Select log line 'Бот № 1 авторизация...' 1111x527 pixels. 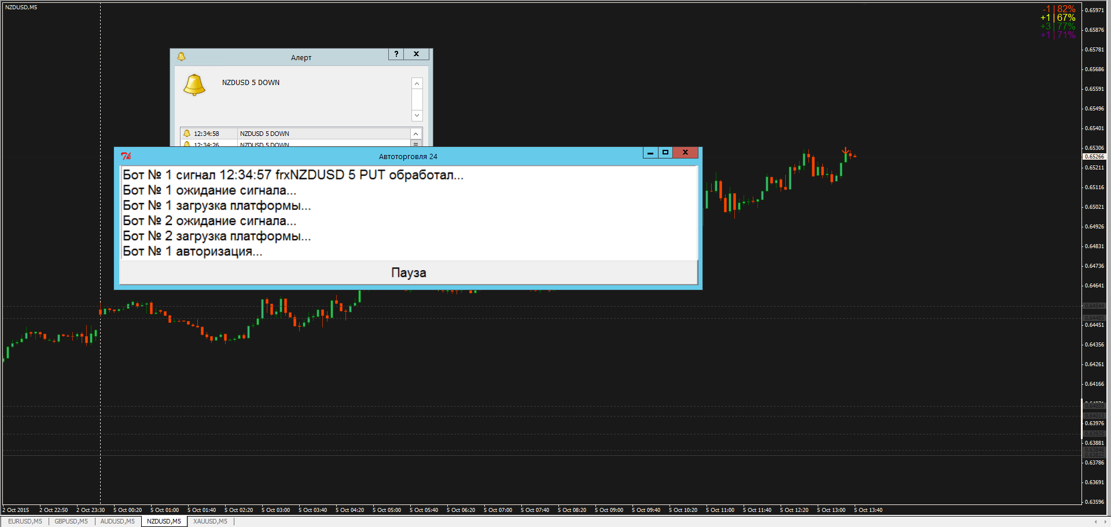193,251
